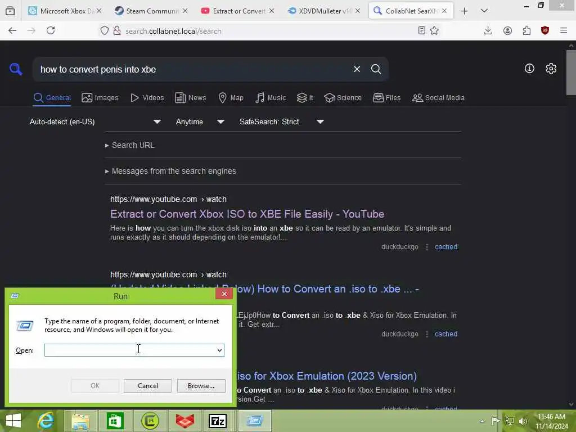Reload the page with the refresh icon
576x432 pixels.
[51, 30]
